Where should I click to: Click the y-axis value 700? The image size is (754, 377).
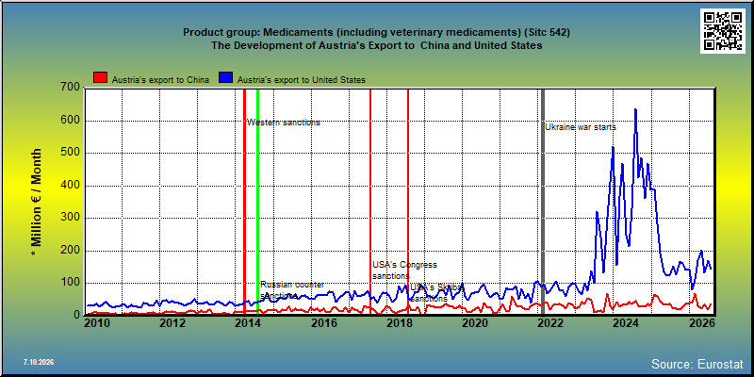click(x=70, y=88)
